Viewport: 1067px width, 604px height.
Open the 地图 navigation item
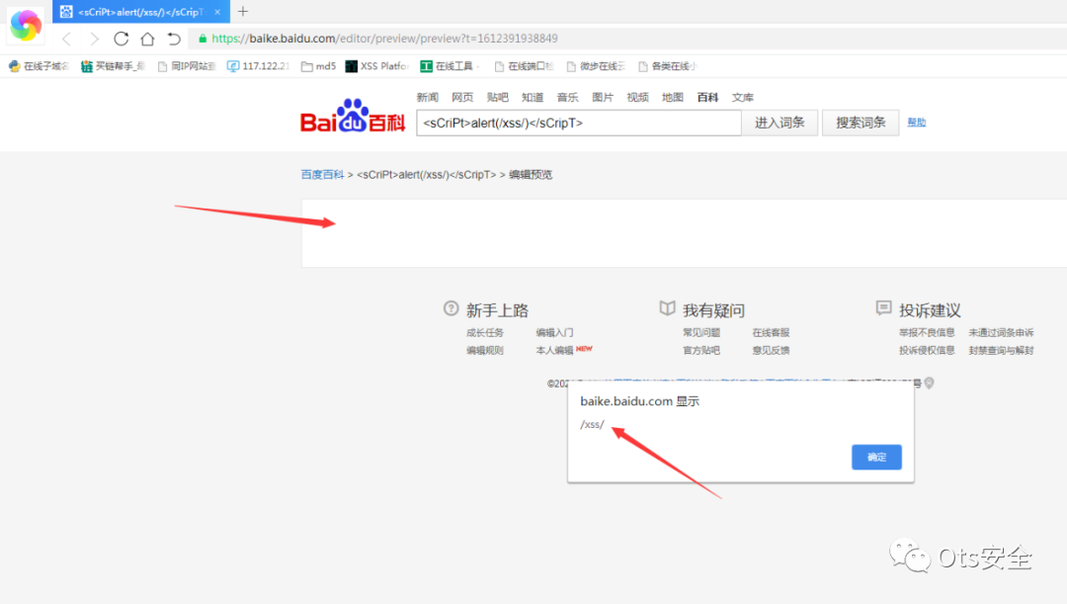pyautogui.click(x=673, y=98)
